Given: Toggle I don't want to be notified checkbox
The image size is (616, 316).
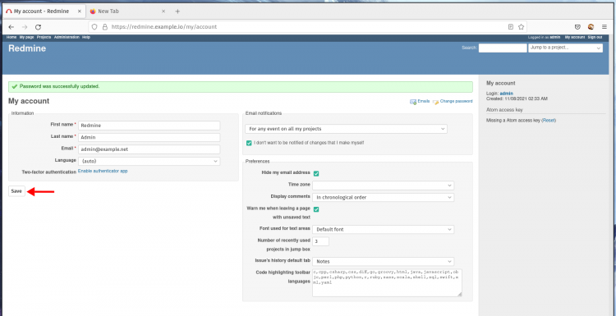Looking at the screenshot, I should 249,143.
